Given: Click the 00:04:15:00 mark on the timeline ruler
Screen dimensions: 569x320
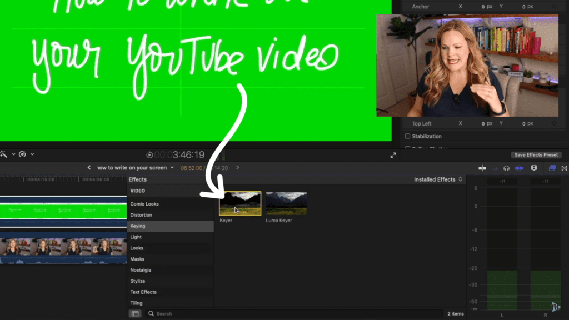Looking at the screenshot, I should pyautogui.click(x=41, y=179).
